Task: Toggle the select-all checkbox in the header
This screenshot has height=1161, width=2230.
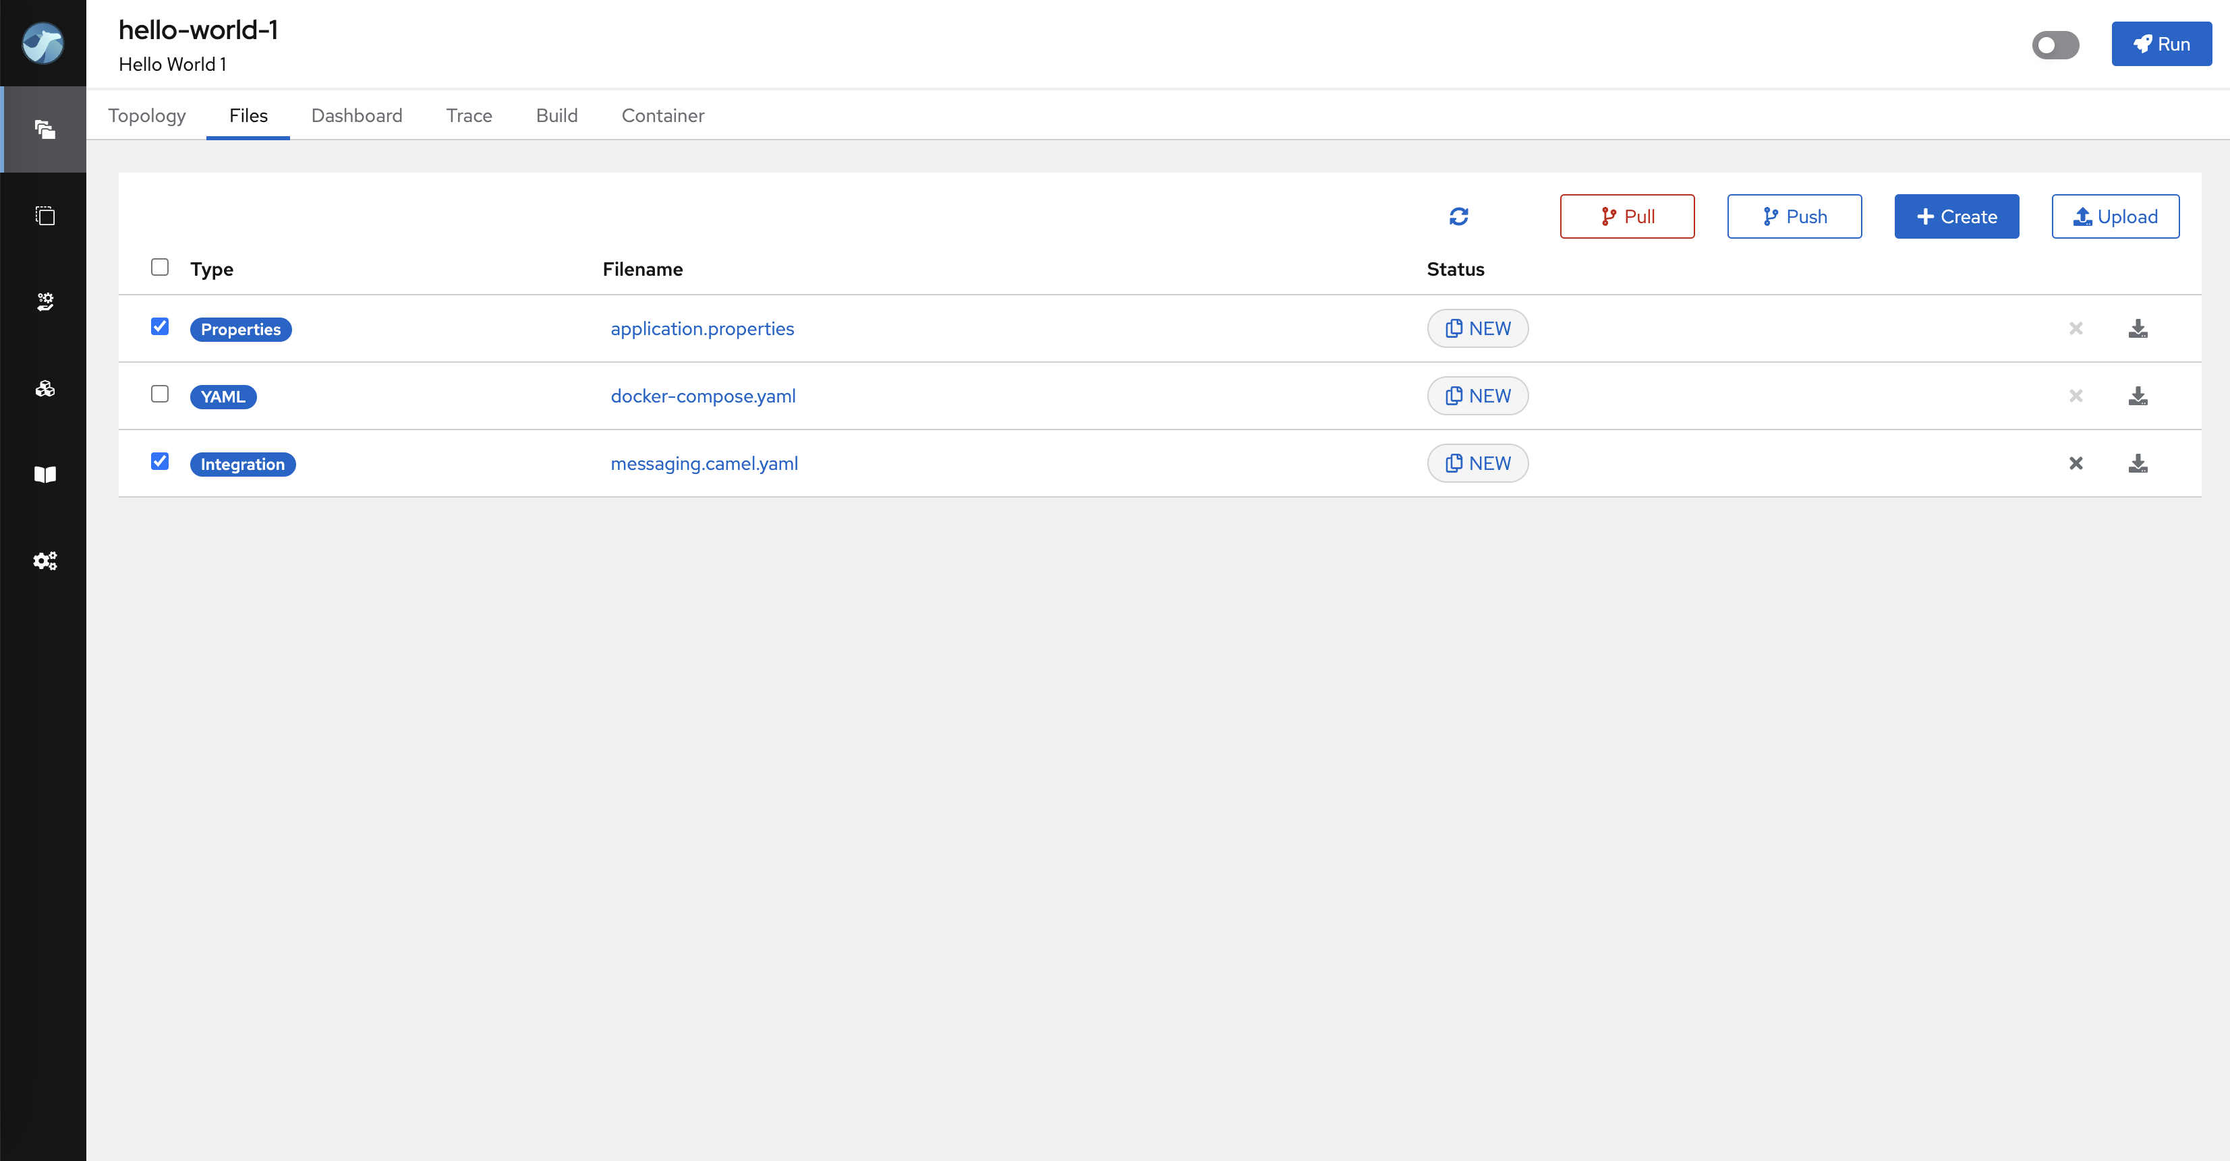Action: point(159,266)
